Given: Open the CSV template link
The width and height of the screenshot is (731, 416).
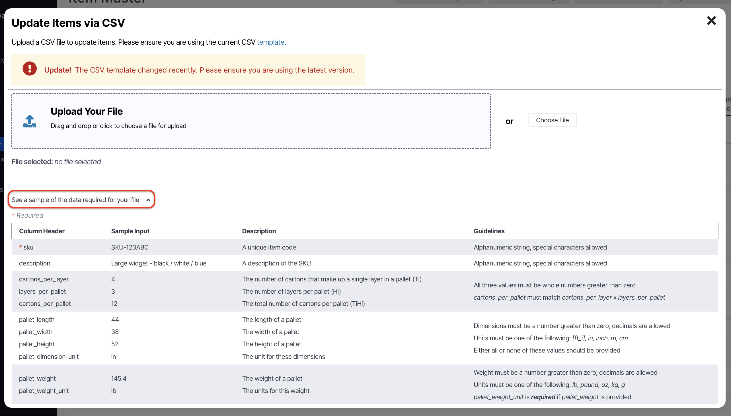Looking at the screenshot, I should coord(270,42).
